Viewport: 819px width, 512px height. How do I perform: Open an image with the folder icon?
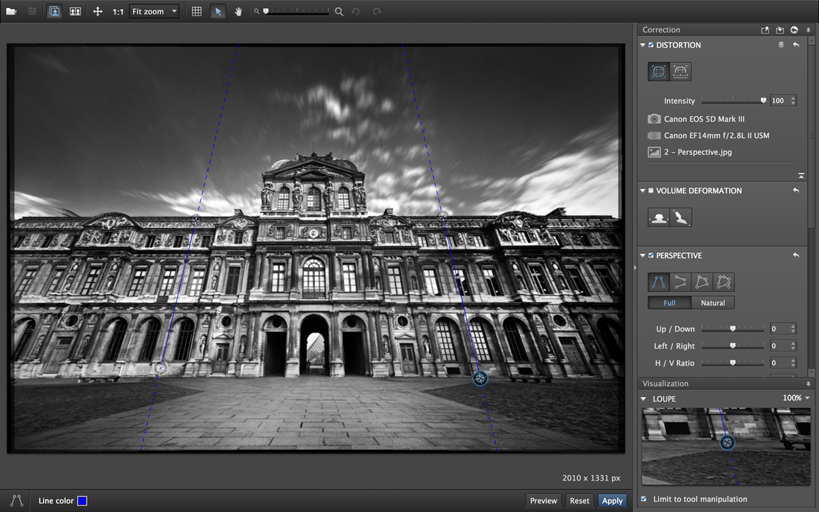coord(12,12)
